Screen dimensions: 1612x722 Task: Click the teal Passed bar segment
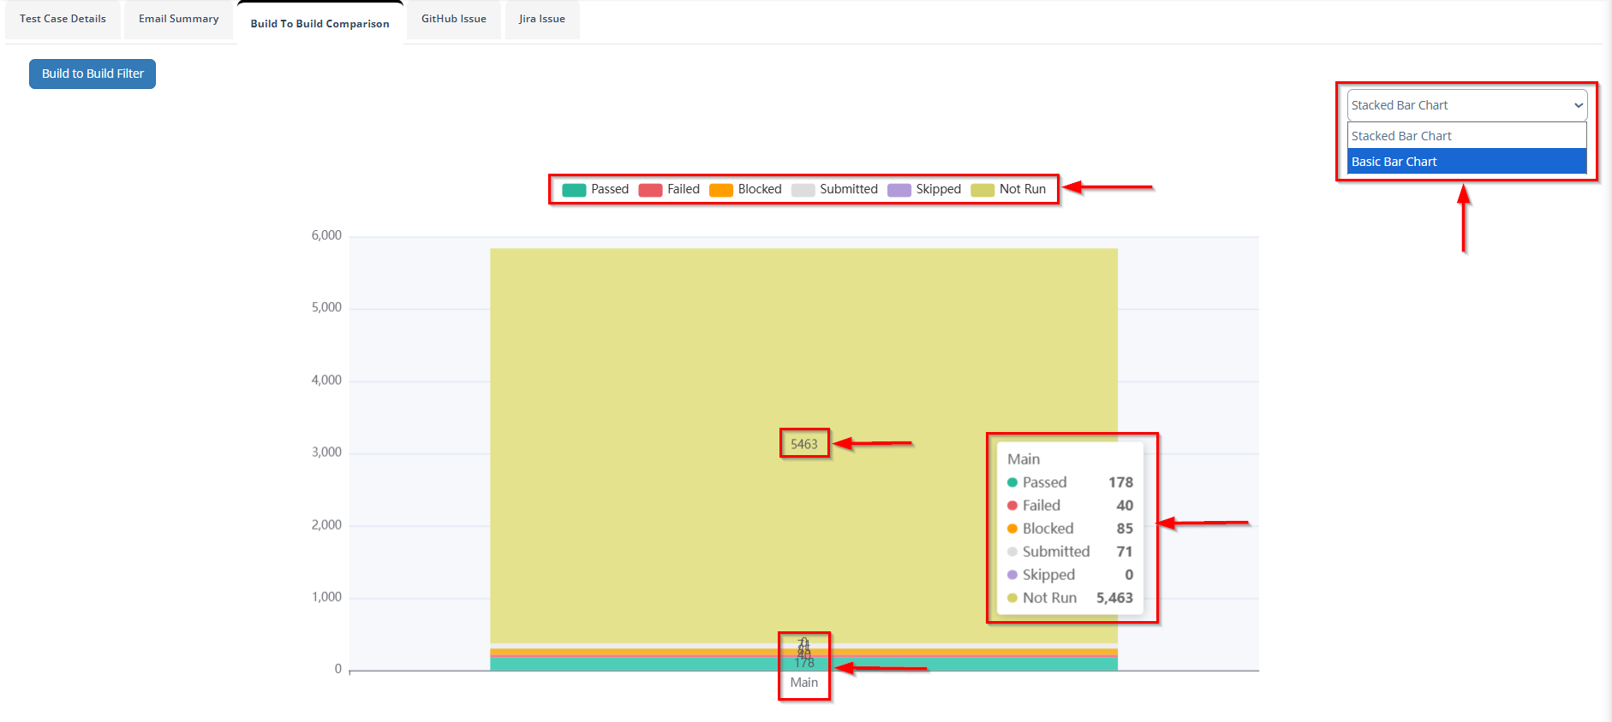tap(642, 664)
